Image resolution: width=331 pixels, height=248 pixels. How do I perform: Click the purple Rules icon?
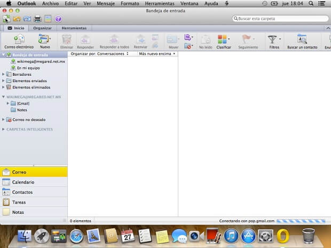188,37
